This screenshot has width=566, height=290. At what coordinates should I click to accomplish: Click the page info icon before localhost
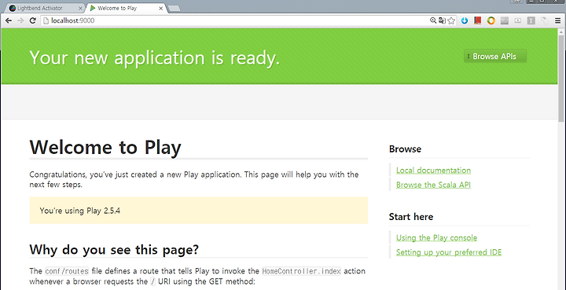46,21
